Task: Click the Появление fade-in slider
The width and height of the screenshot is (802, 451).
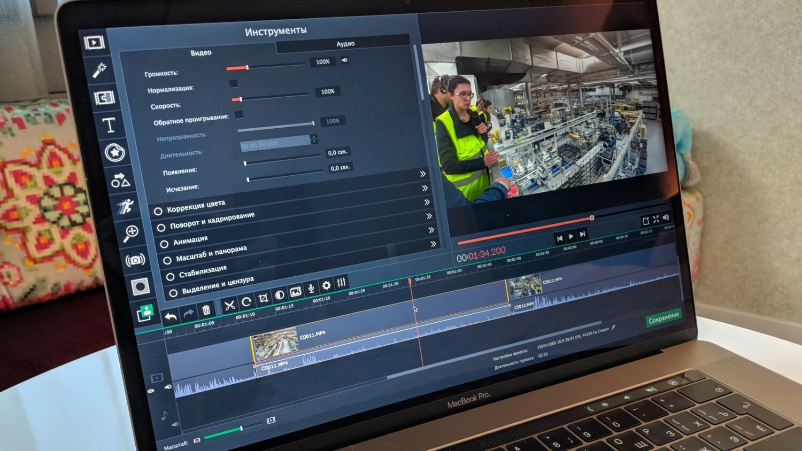Action: (x=283, y=160)
